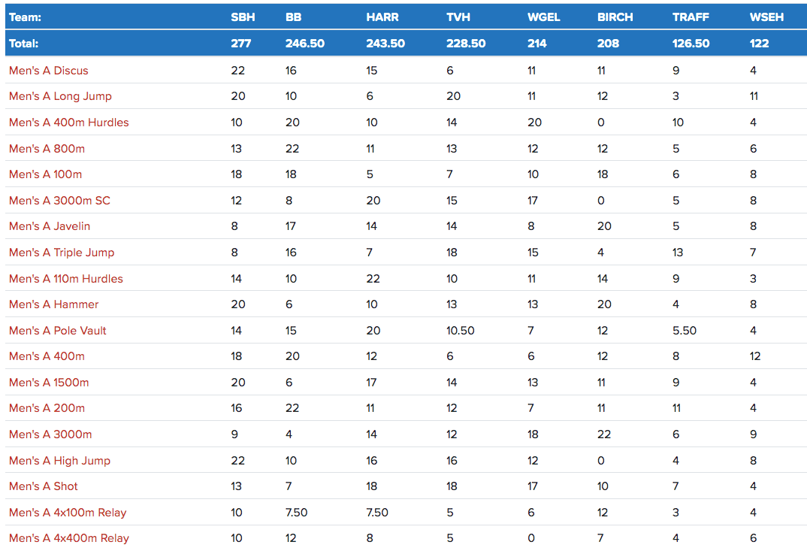807x560 pixels.
Task: Click the Total: row label
Action: [x=24, y=44]
